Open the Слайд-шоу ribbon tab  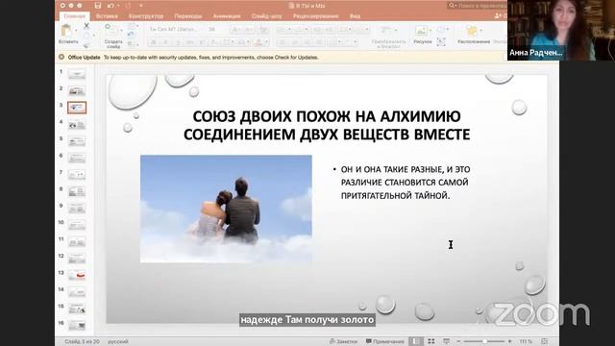[x=267, y=16]
